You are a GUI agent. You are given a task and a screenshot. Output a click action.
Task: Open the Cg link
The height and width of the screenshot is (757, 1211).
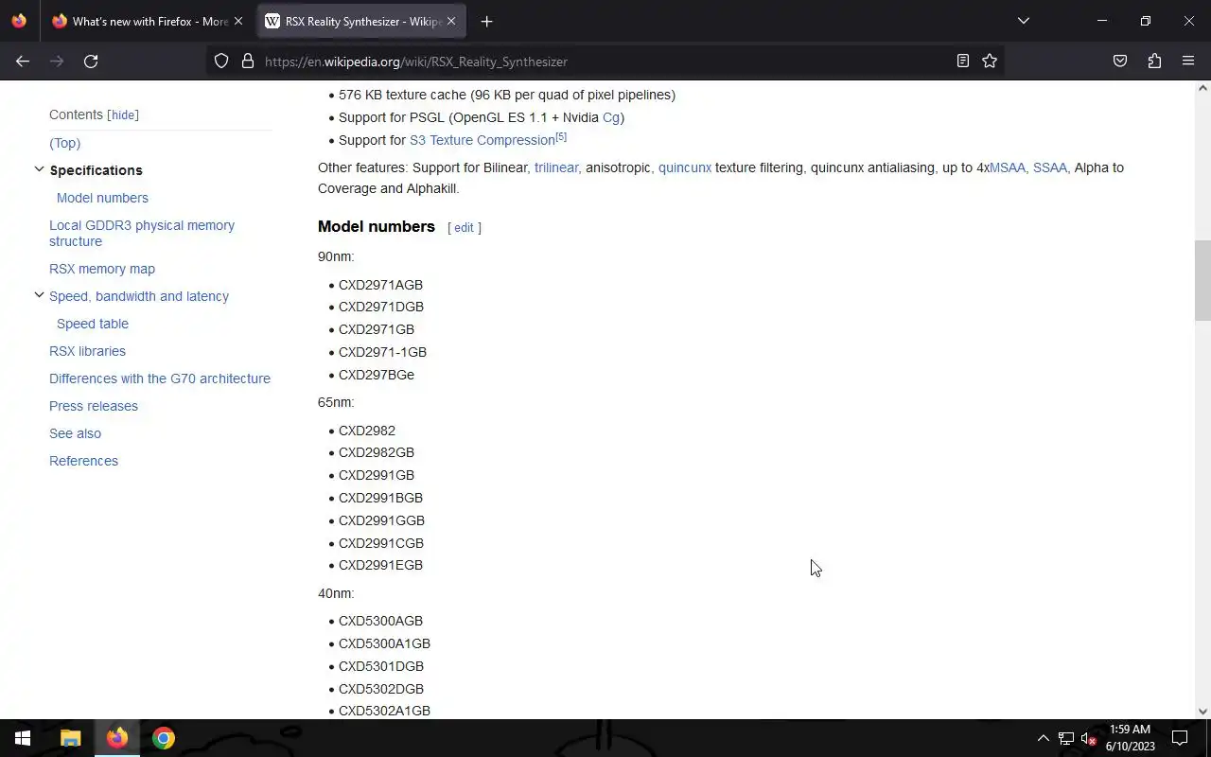pos(611,117)
